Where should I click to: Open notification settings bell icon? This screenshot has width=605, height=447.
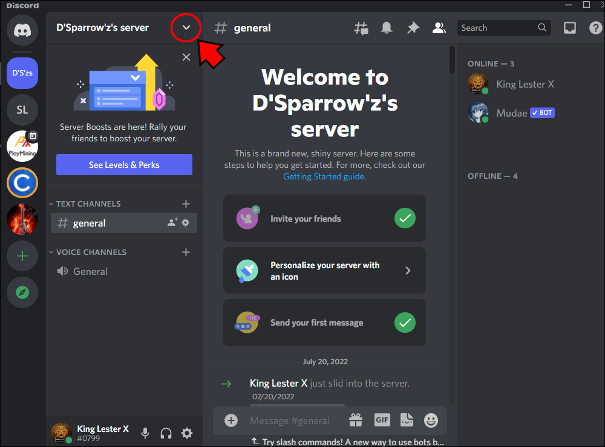pos(387,28)
